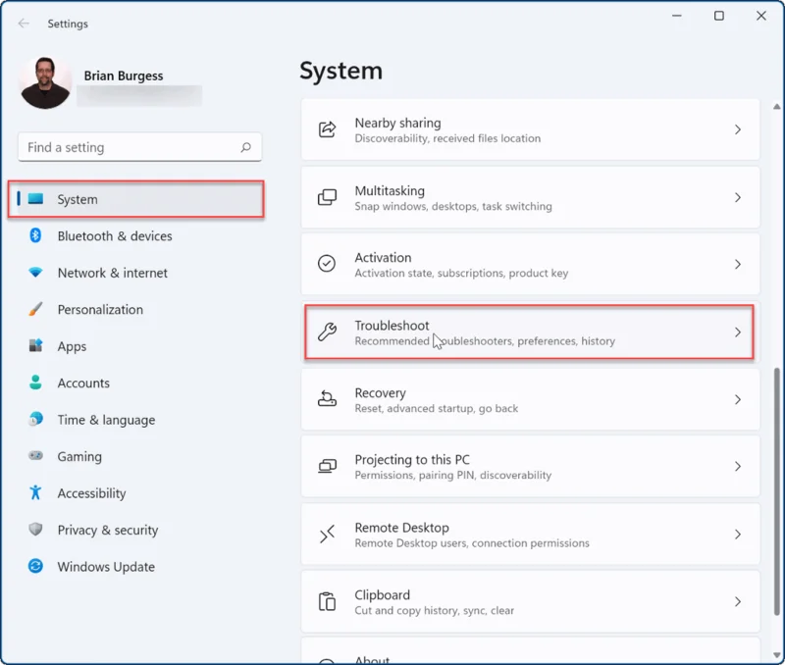The image size is (785, 665).
Task: Open Windows Update label in sidebar
Action: [x=106, y=566]
